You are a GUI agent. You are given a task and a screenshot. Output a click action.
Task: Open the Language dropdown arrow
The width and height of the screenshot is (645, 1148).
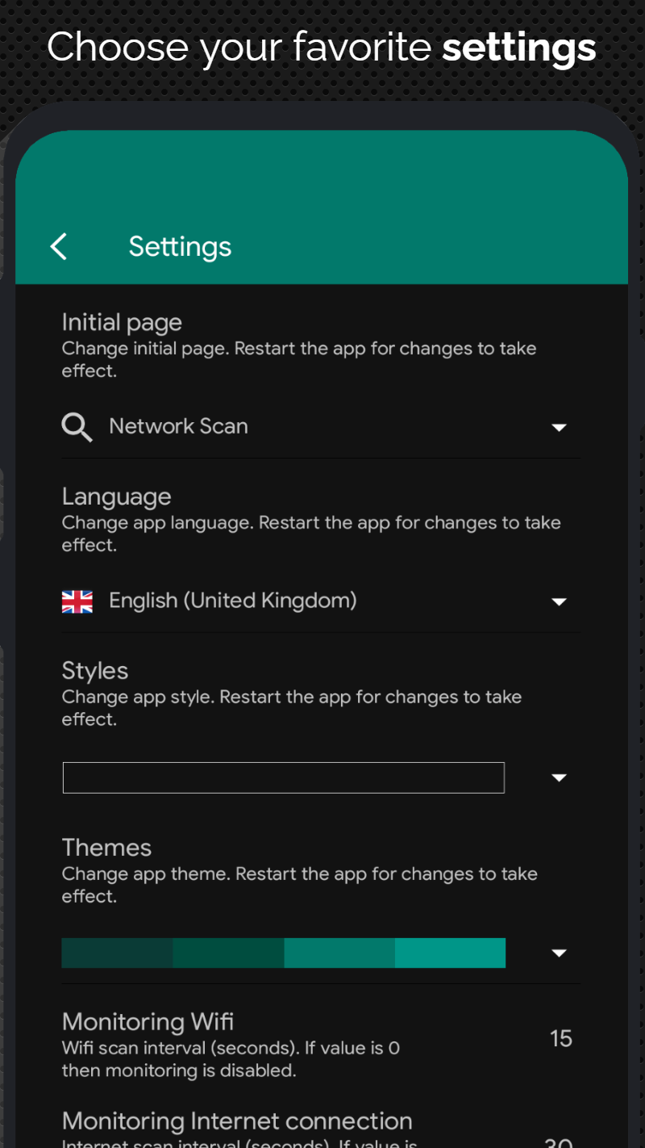tap(559, 601)
